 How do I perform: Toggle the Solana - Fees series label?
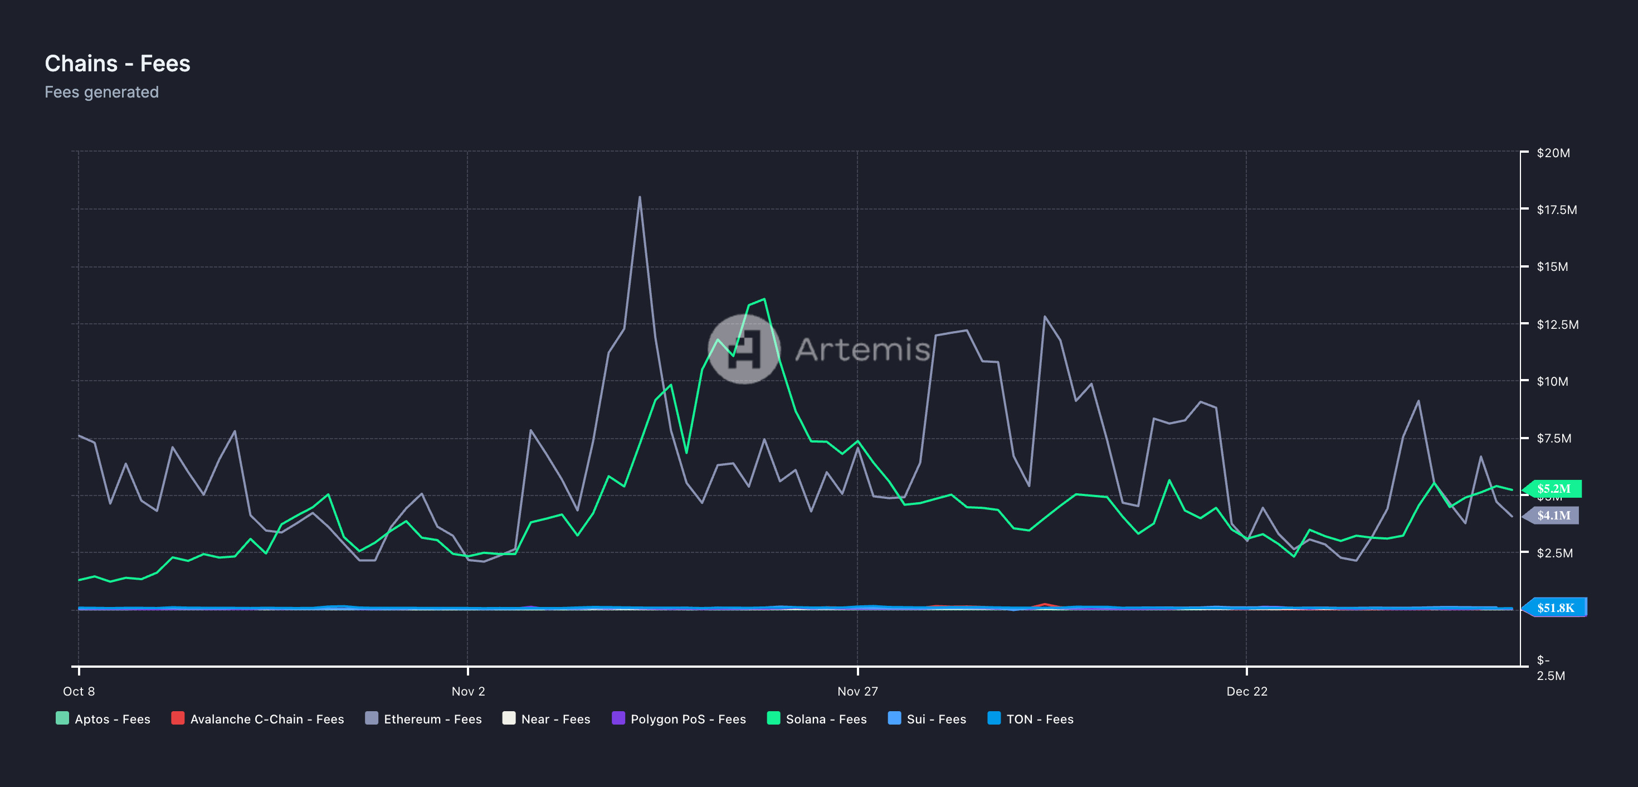pyautogui.click(x=826, y=719)
